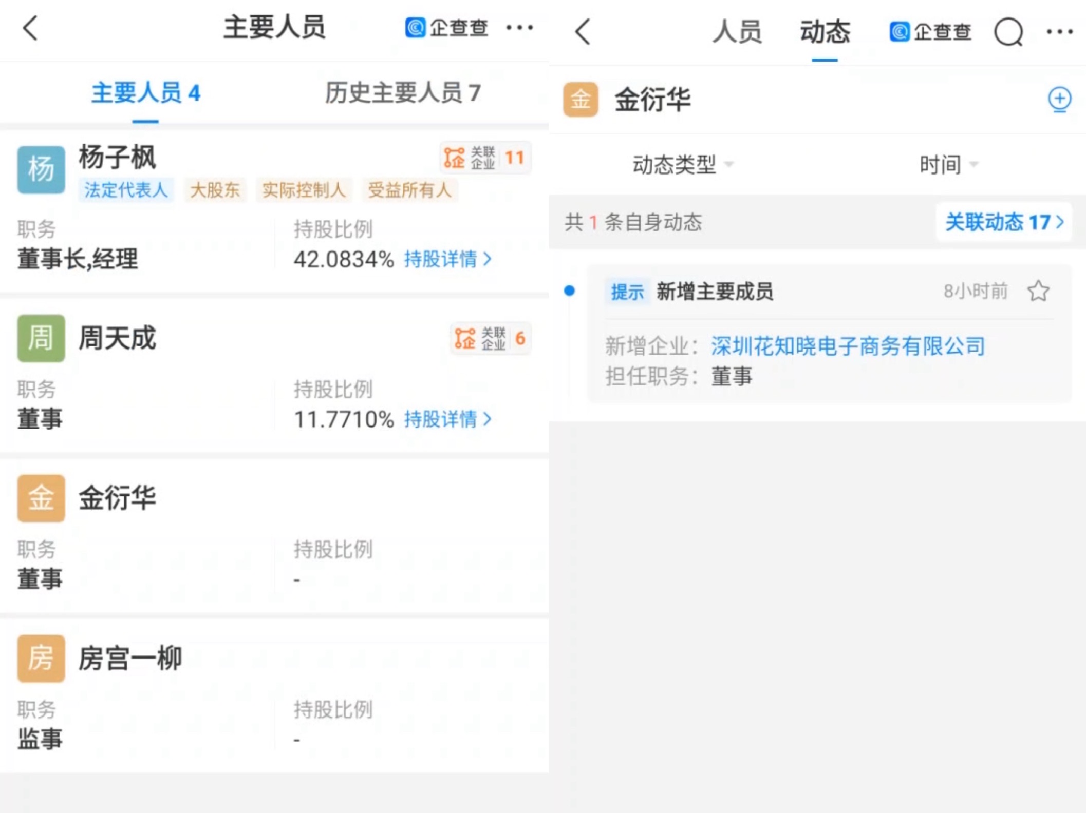Open more options on 主要人员 page

519,28
